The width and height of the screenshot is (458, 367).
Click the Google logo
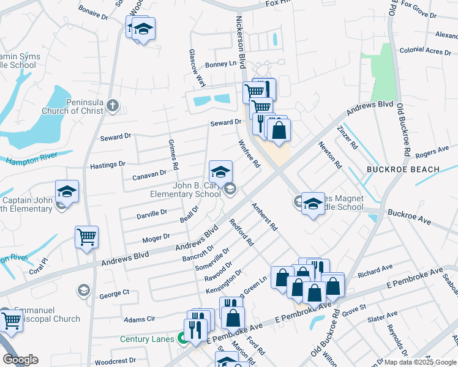[20, 360]
